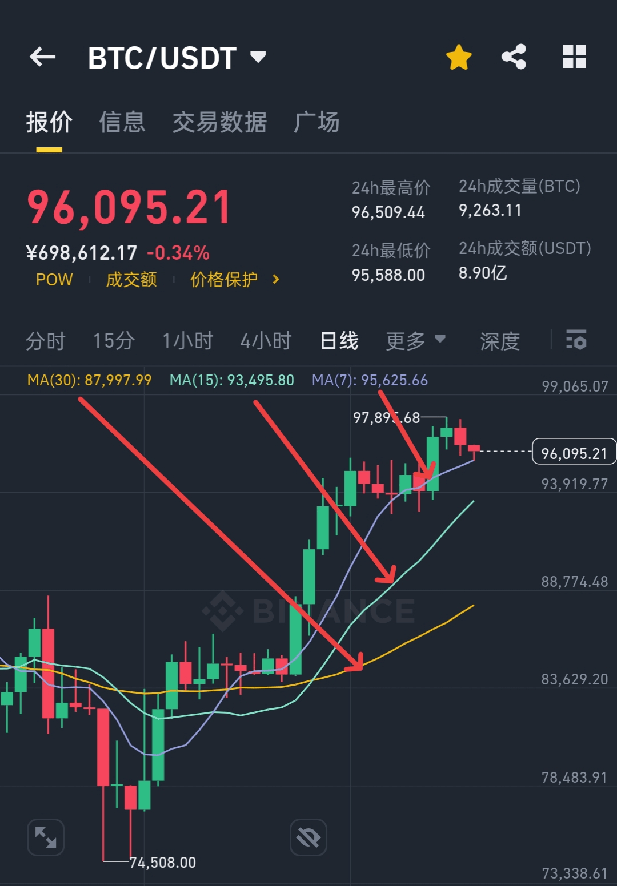Click the MA(7) purple indicator label
Viewport: 617px width, 886px height.
coord(370,380)
